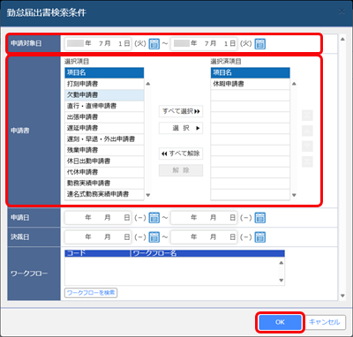The height and width of the screenshot is (337, 353).
Task: Click the ワークフロー list scroll-up arrow
Action: (x=282, y=263)
